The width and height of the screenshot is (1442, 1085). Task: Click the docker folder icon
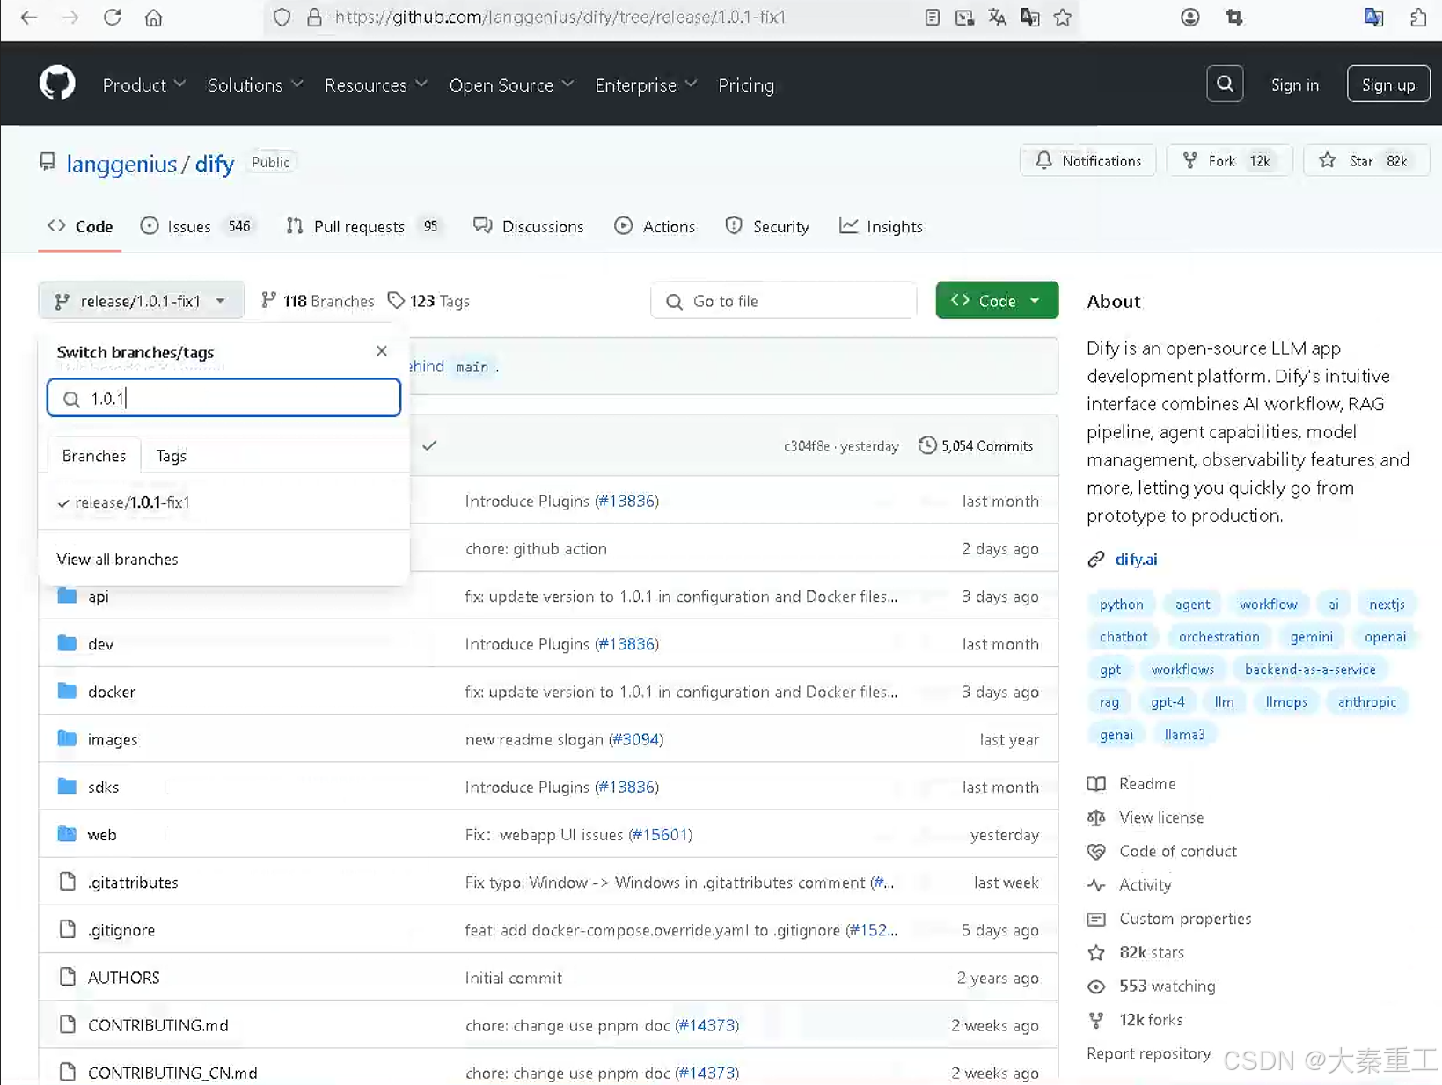67,691
